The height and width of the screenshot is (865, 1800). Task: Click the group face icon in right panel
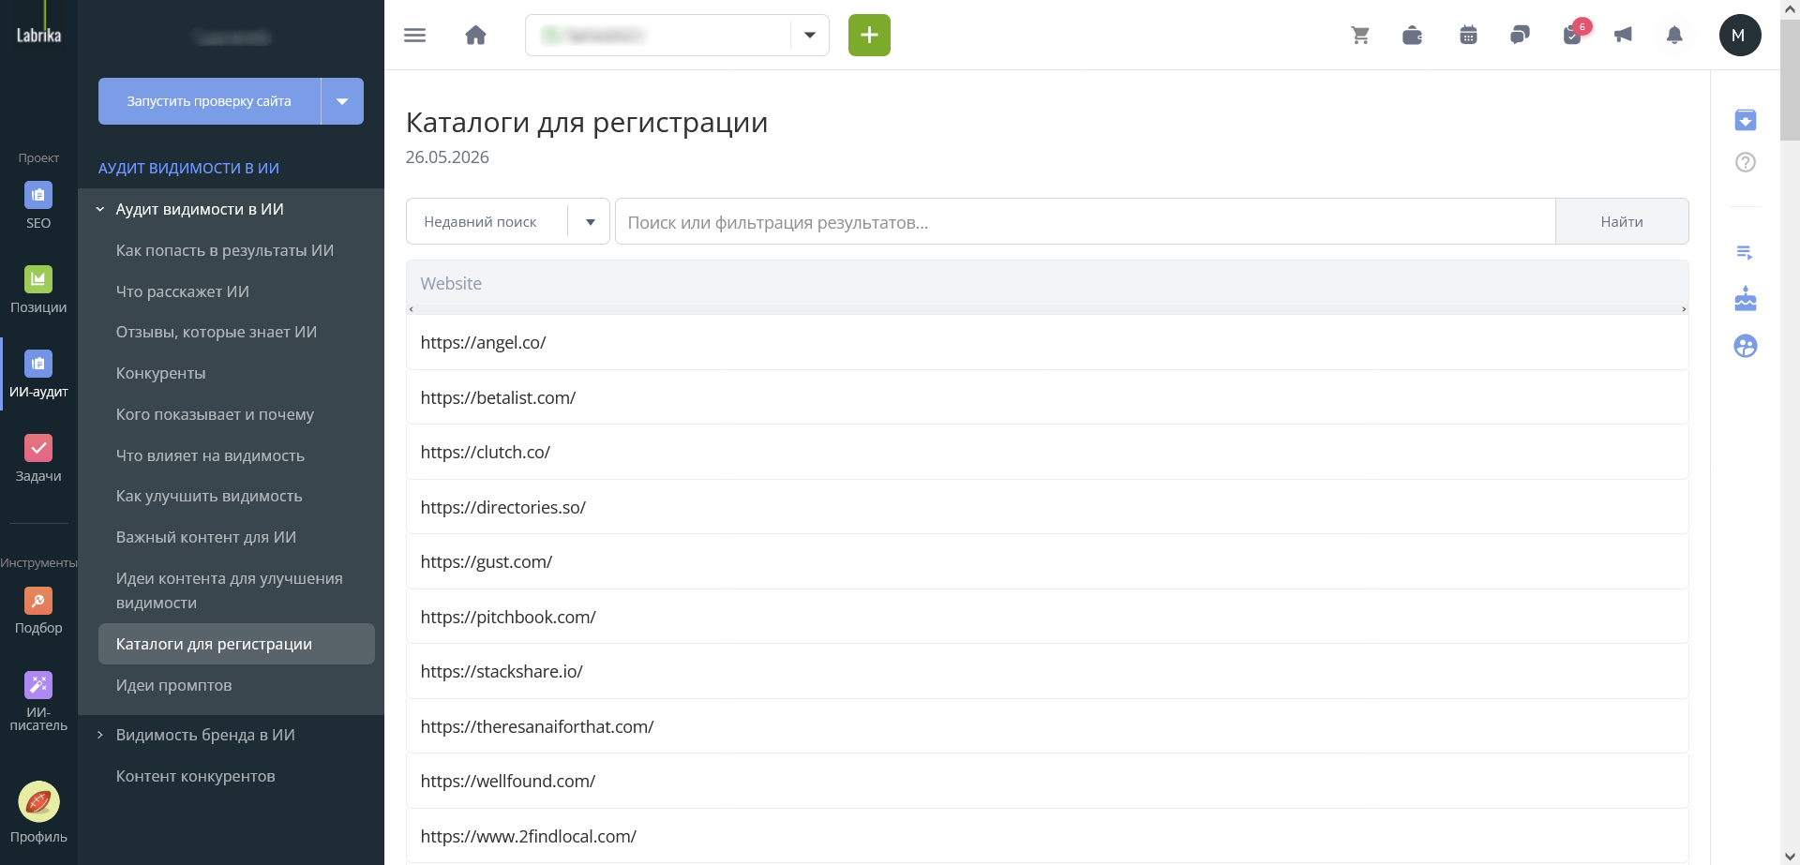coord(1745,346)
